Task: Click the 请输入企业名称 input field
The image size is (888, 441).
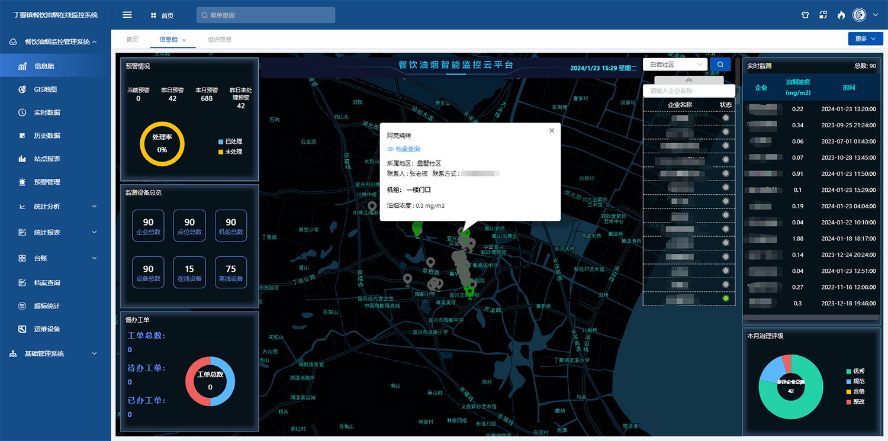Action: pyautogui.click(x=688, y=91)
